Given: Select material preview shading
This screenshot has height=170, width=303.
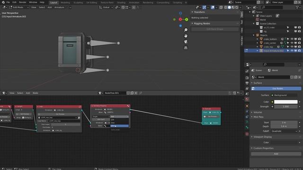Looking at the screenshot, I should point(233,8).
